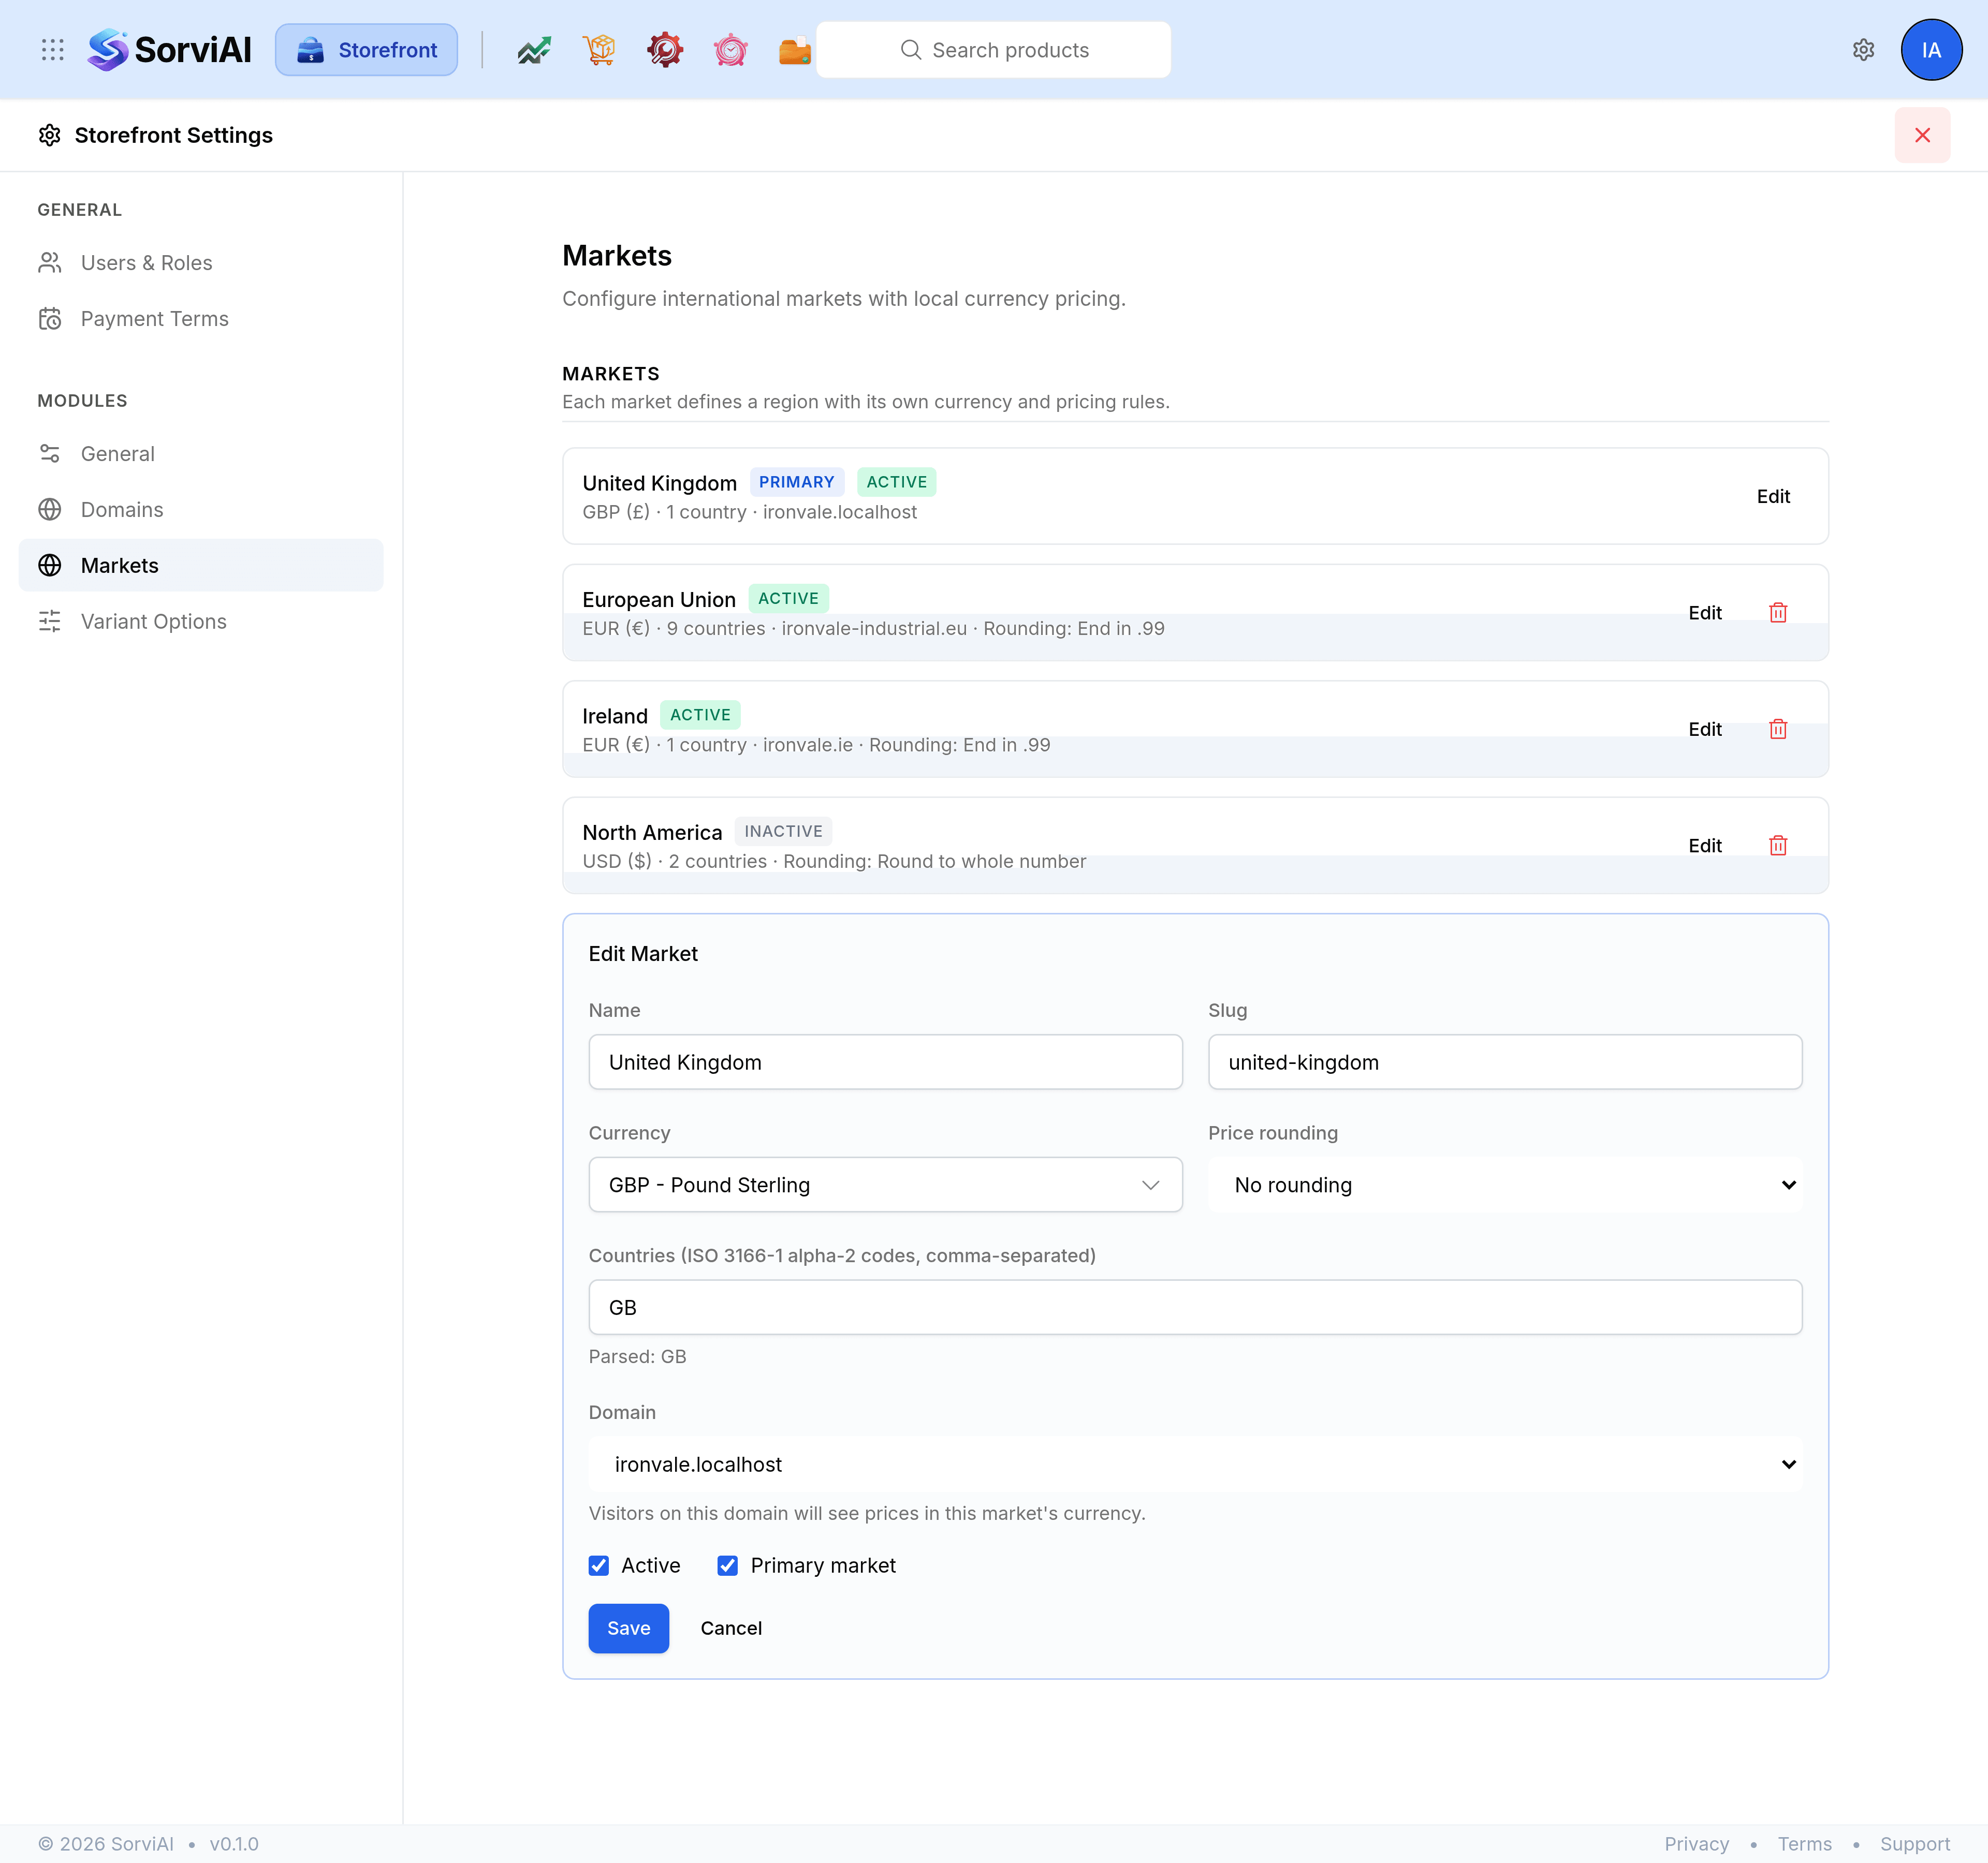Click the General sliders icon

click(x=50, y=454)
